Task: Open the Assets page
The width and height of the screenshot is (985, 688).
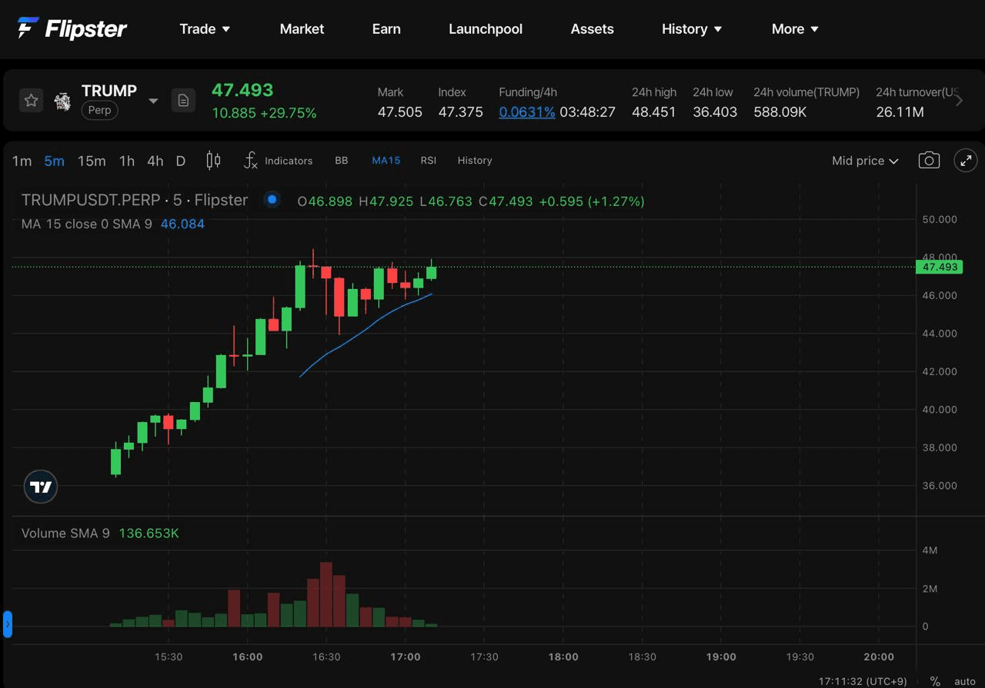Action: (x=592, y=29)
